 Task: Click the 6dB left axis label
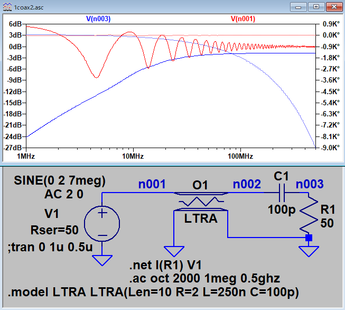tap(15, 24)
